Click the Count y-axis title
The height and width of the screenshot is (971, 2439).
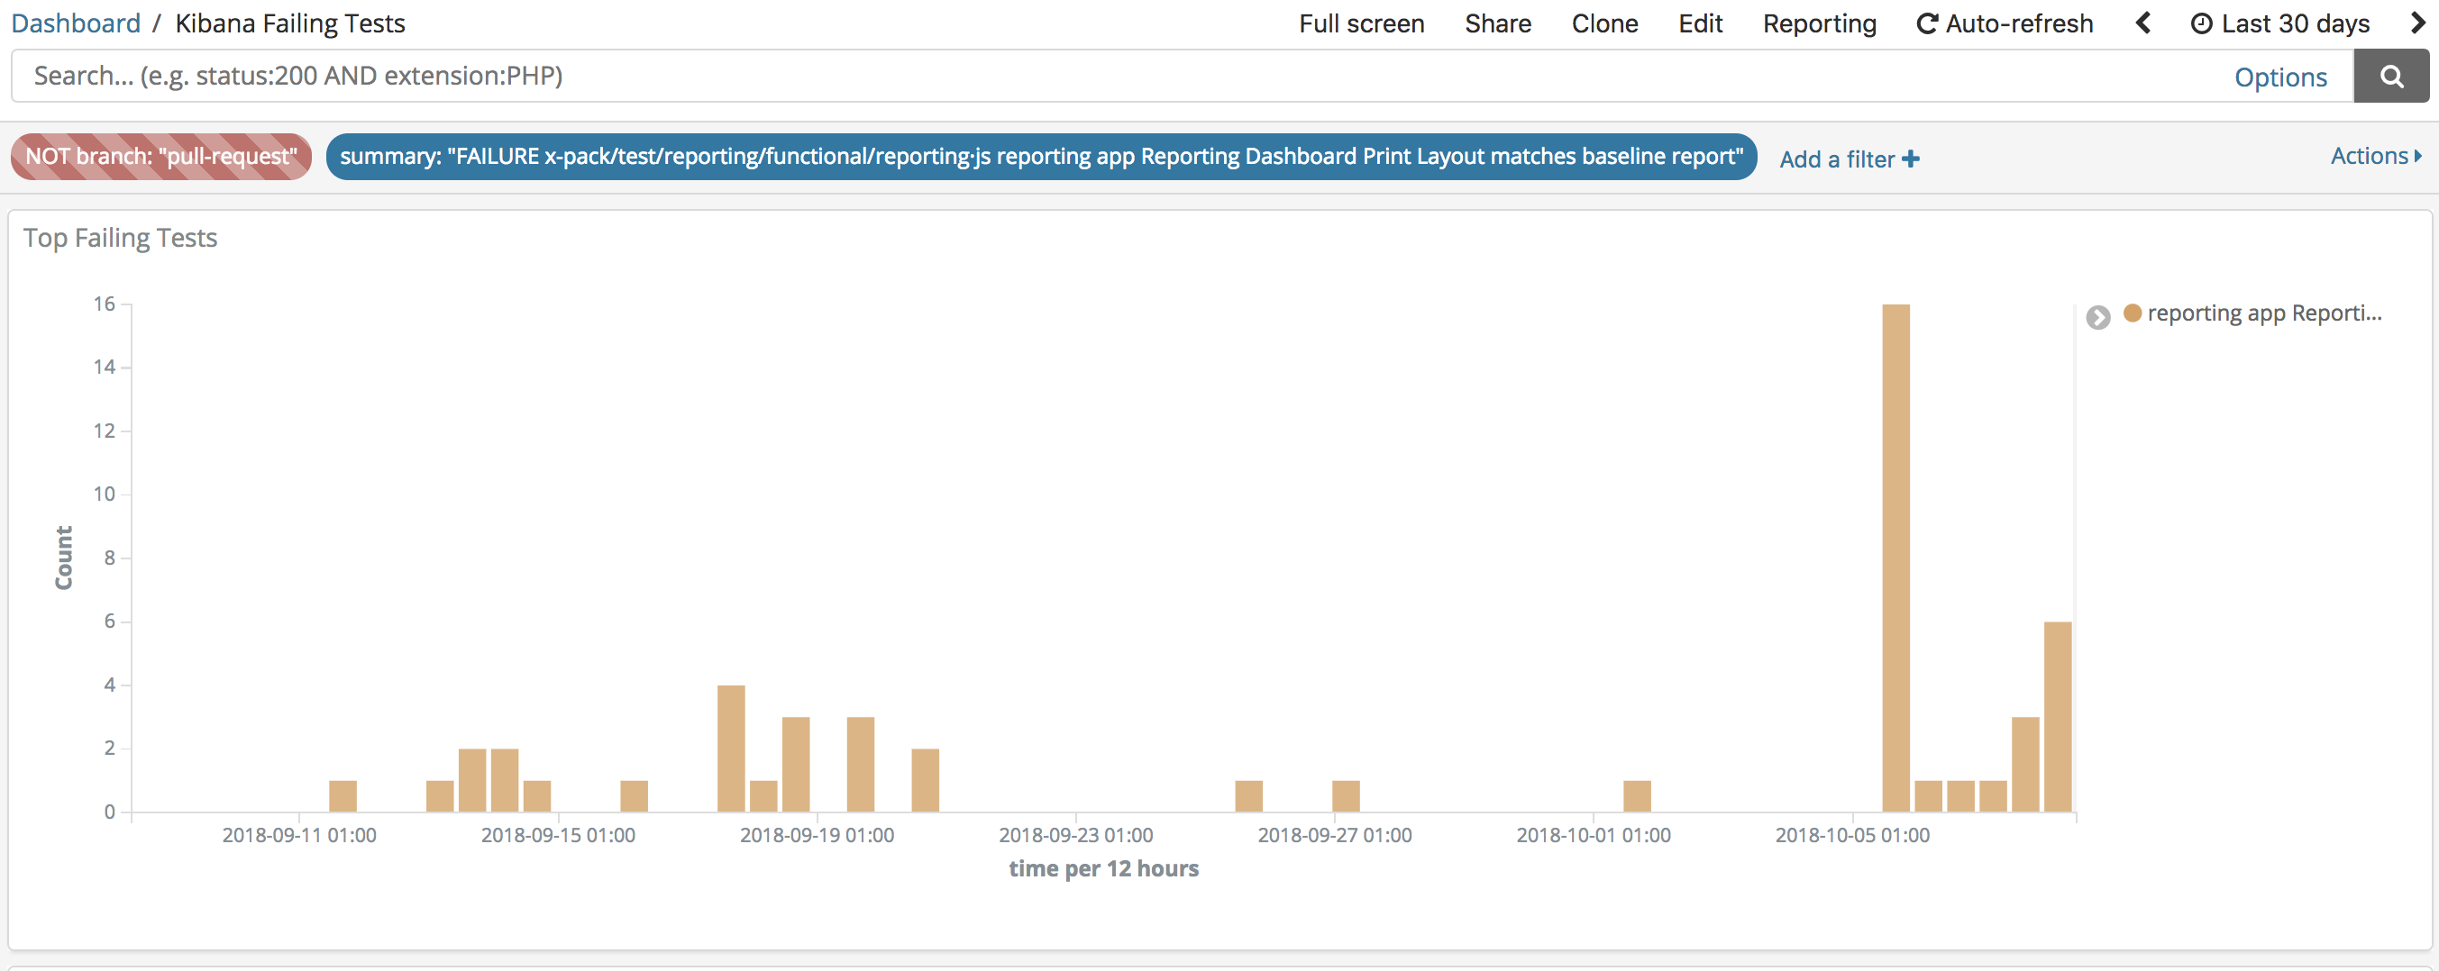coord(63,558)
